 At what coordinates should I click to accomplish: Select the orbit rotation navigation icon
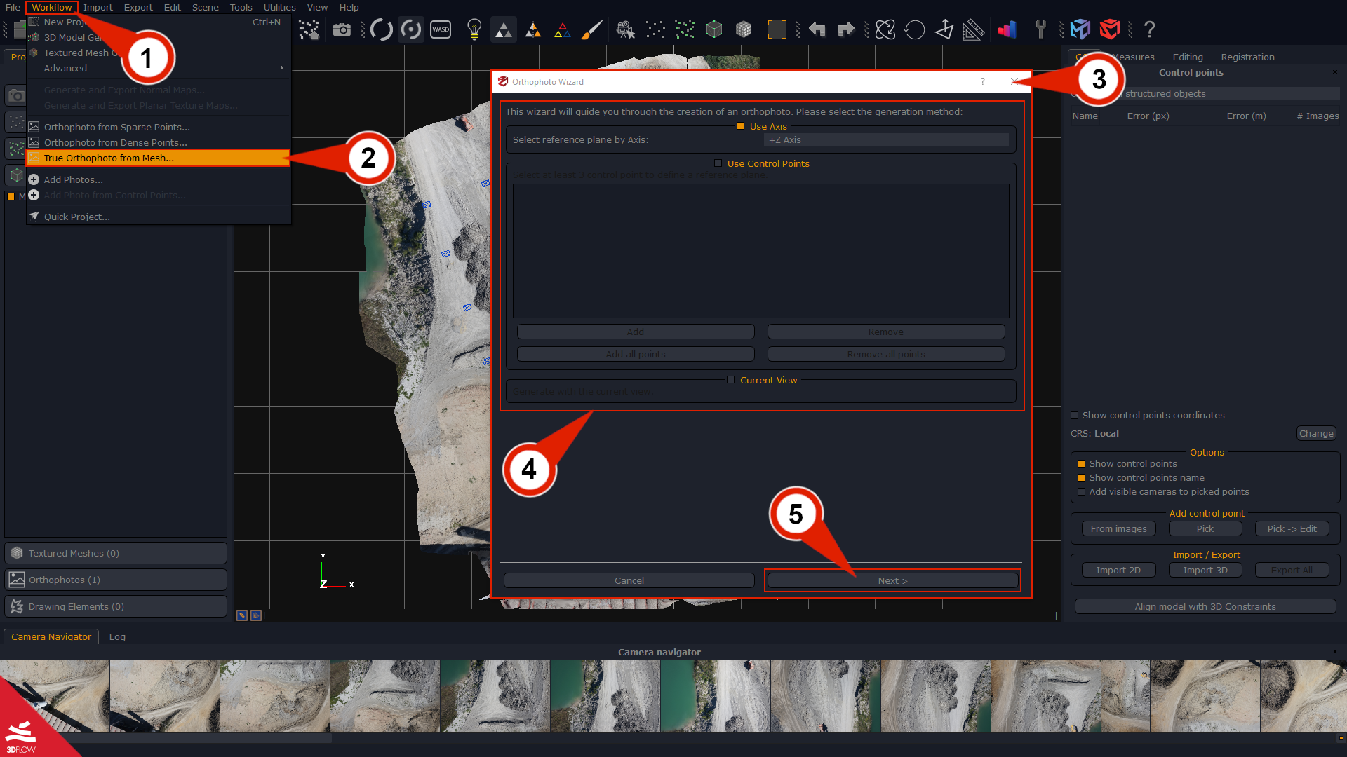tap(382, 29)
